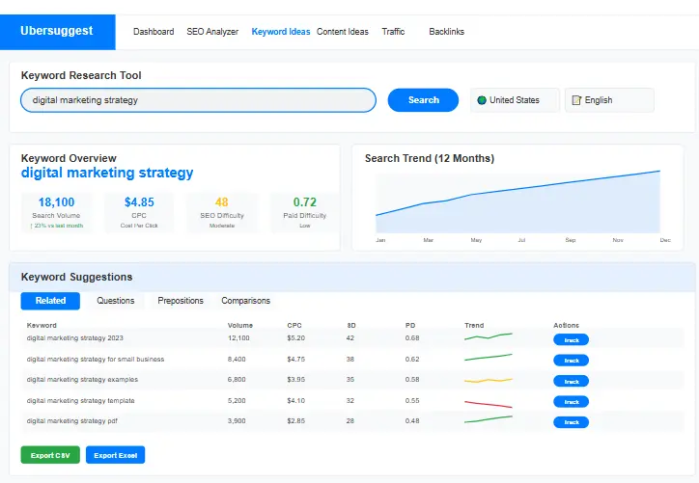Open the Dashboard nav item
This screenshot has height=483, width=699.
pyautogui.click(x=154, y=32)
